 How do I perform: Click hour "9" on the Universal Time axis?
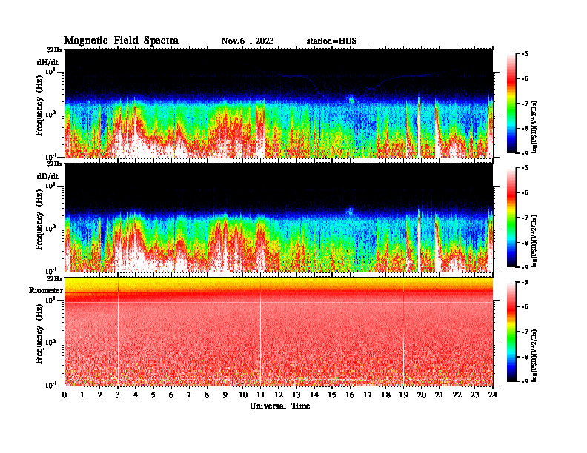point(225,395)
